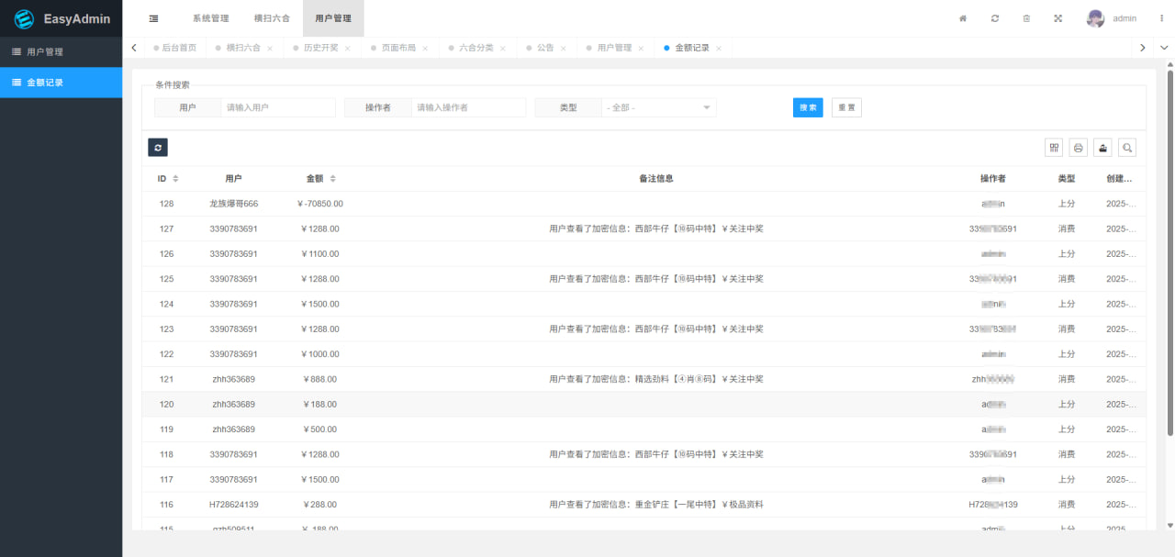Viewport: 1175px width, 557px height.
Task: Select 用户管理 in the top menu
Action: coord(333,18)
